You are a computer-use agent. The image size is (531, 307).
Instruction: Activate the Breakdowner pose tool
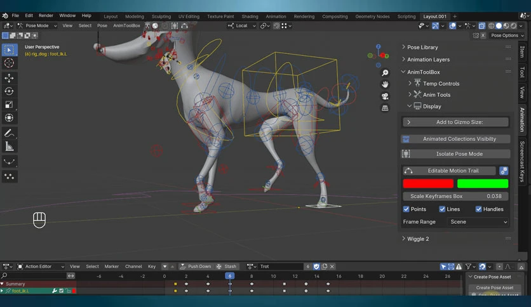pyautogui.click(x=9, y=162)
